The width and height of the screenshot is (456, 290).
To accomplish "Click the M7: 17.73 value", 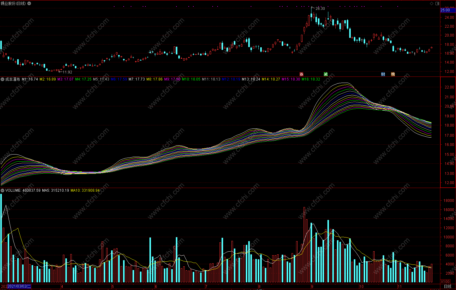I will pos(137,79).
